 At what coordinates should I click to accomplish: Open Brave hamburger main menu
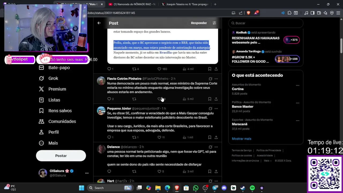click(338, 13)
